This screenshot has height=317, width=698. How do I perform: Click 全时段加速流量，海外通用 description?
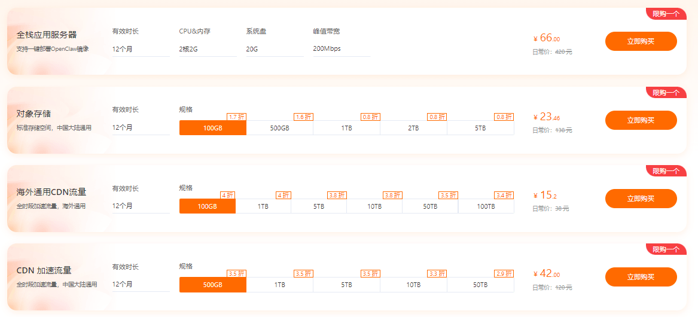51,206
